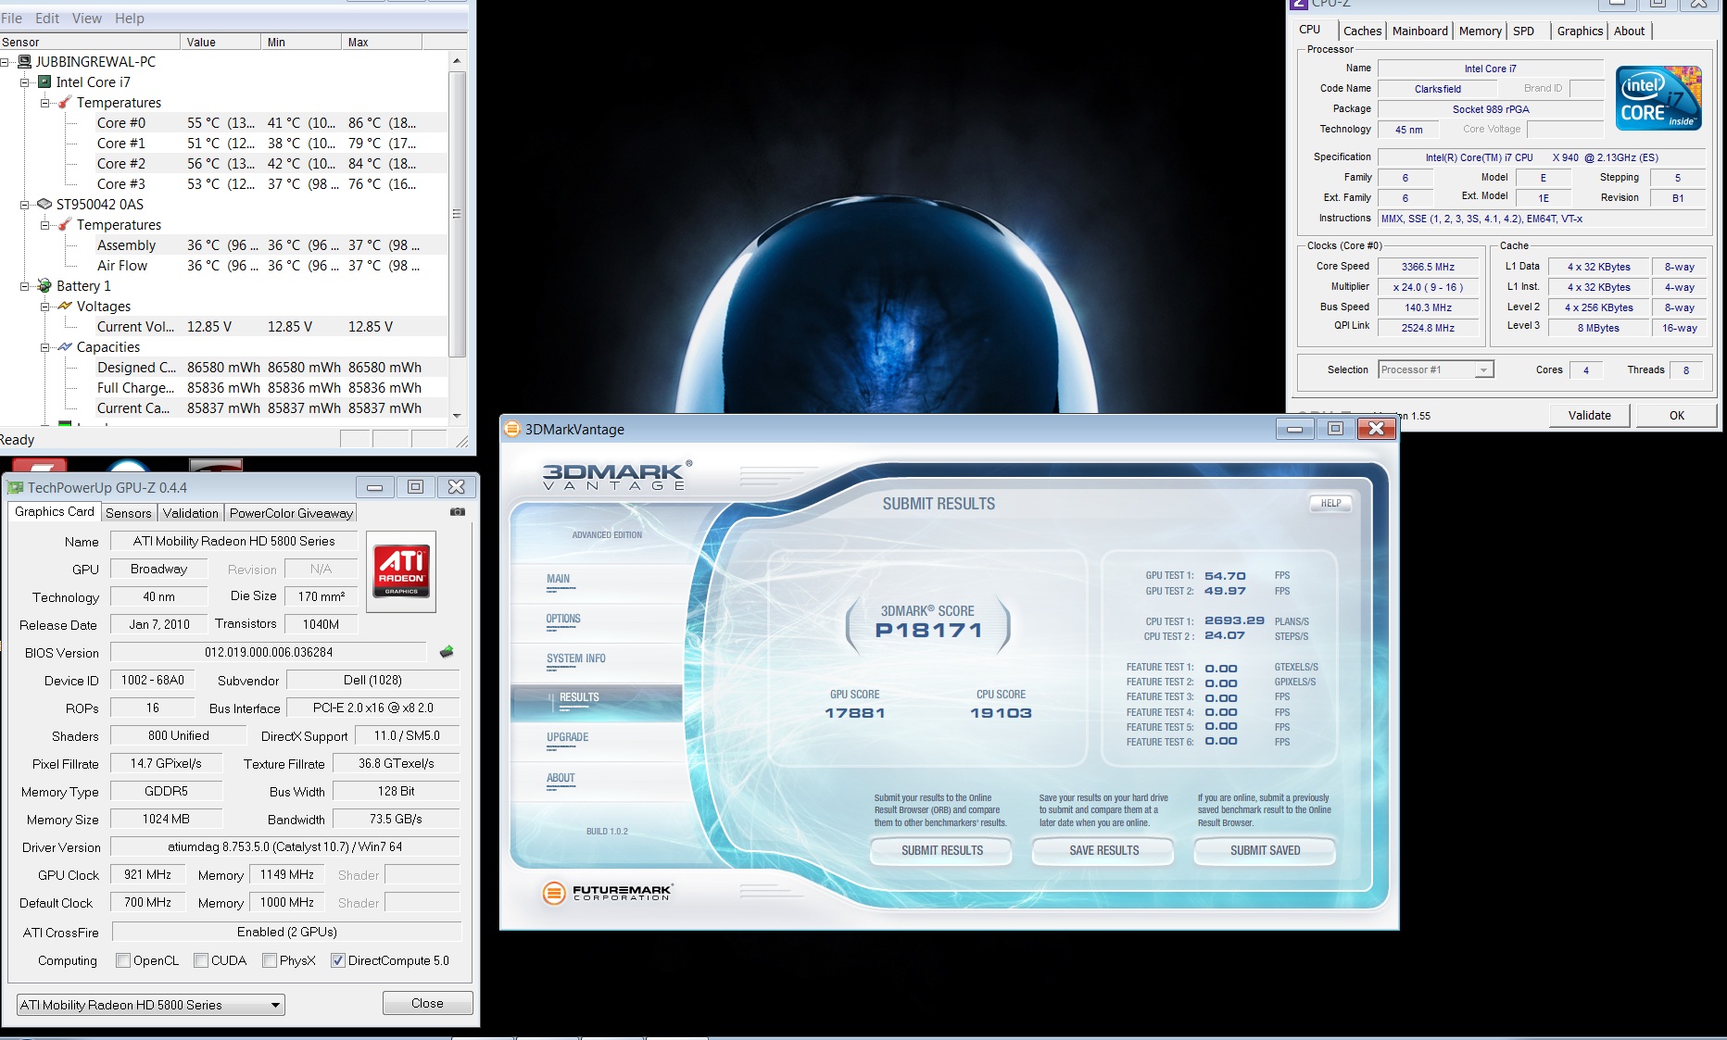Collapse the Battery 1 node
1727x1040 pixels.
[26, 286]
